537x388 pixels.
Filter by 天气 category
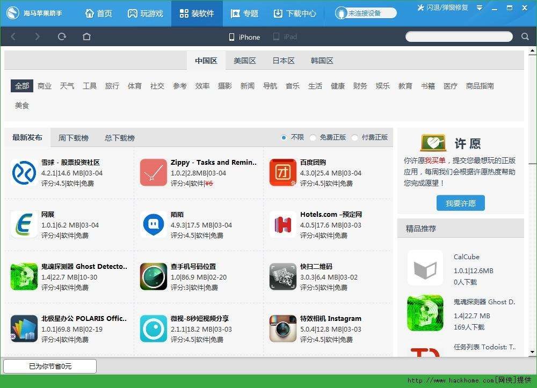(67, 86)
